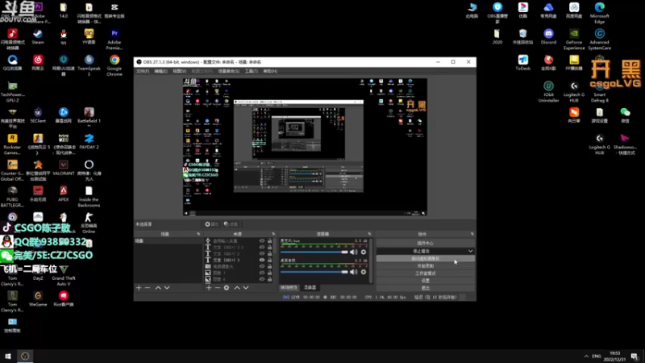Hide the 文本 (GDI+) 3 source
This screenshot has height=363, width=645.
point(261,260)
